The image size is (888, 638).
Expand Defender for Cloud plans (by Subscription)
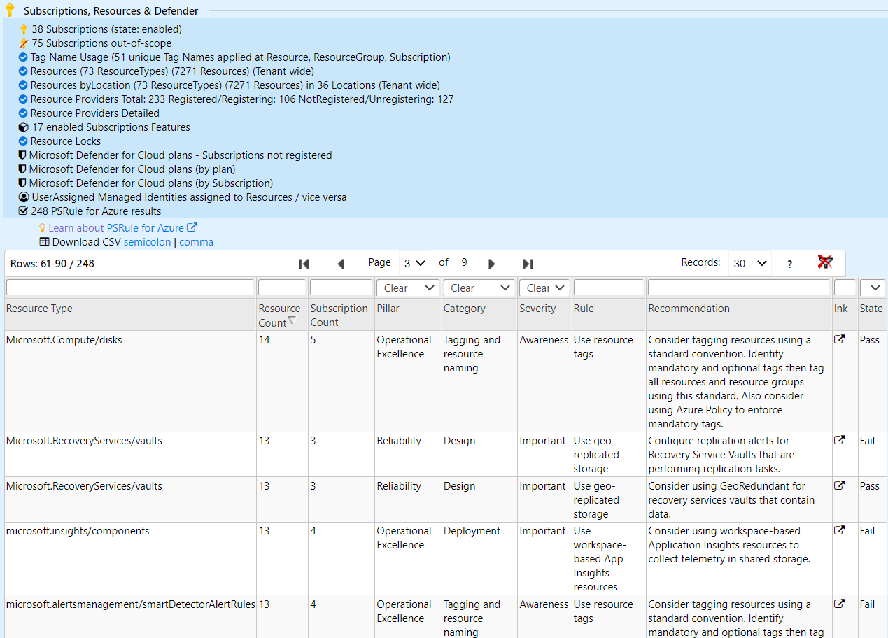click(x=150, y=183)
